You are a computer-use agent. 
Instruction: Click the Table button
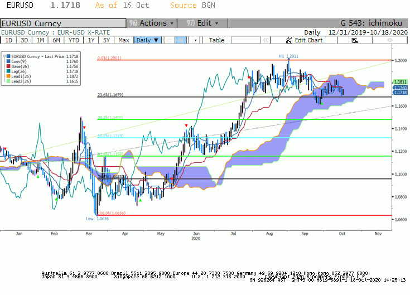(x=216, y=40)
